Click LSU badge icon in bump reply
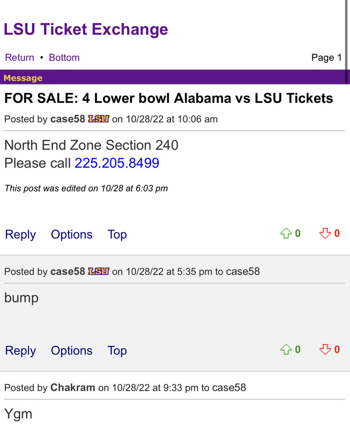Viewport: 350px width, 429px height. coord(99,271)
